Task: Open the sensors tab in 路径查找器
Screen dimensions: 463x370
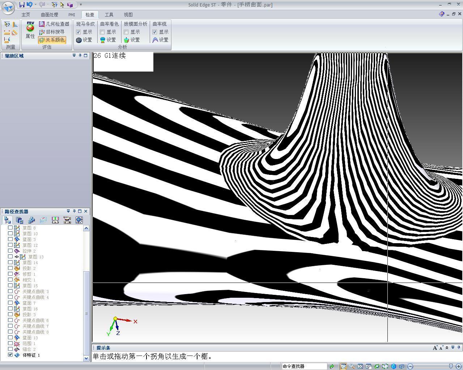Action: click(55, 220)
